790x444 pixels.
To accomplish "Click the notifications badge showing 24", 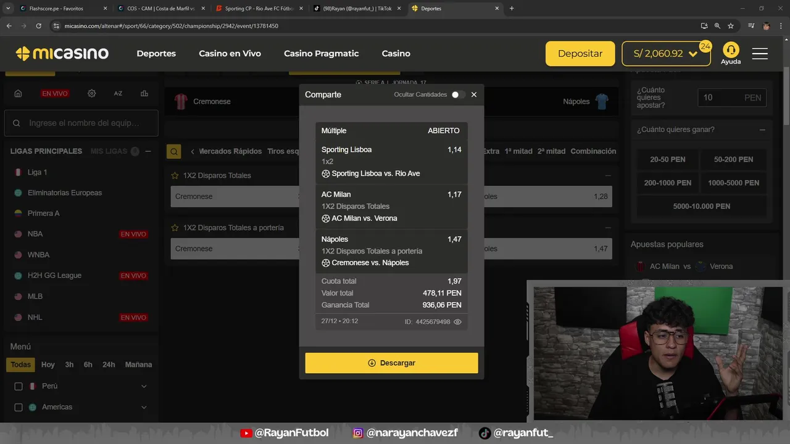I will point(705,46).
